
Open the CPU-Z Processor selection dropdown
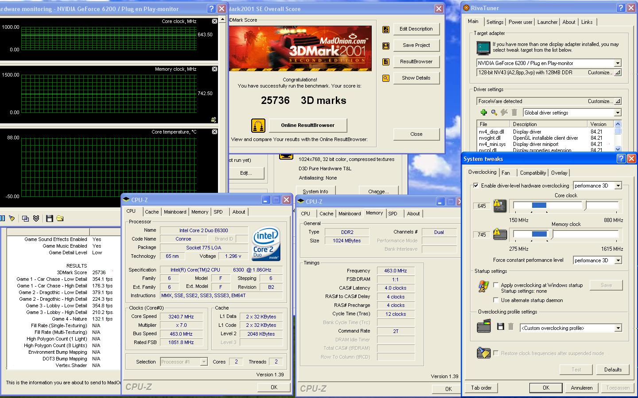204,362
